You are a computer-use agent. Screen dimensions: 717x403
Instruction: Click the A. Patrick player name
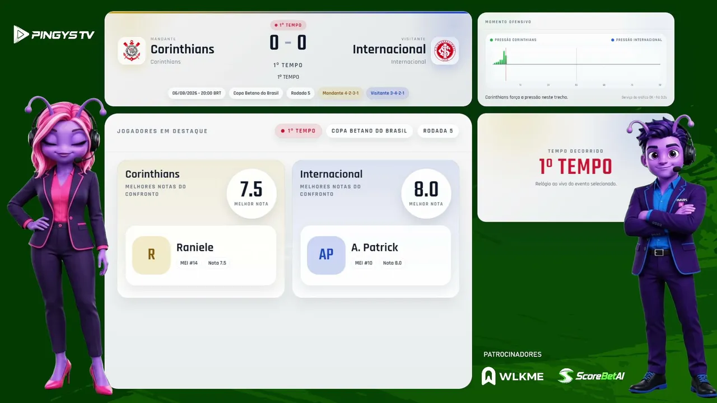pyautogui.click(x=375, y=247)
